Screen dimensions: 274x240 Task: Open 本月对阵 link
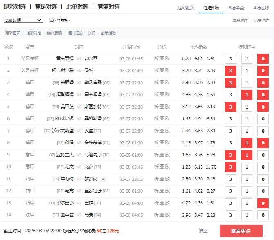point(240,20)
